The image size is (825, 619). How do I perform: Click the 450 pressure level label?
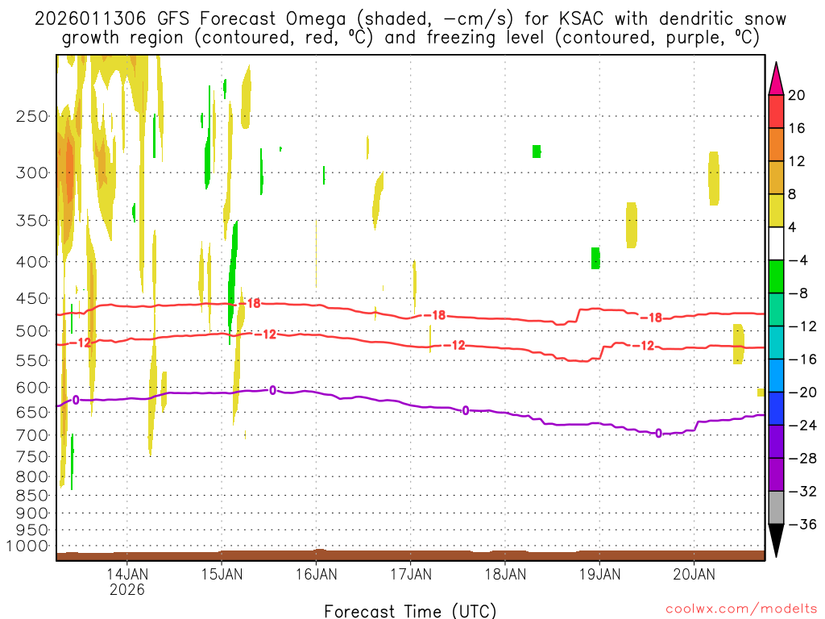pyautogui.click(x=32, y=298)
